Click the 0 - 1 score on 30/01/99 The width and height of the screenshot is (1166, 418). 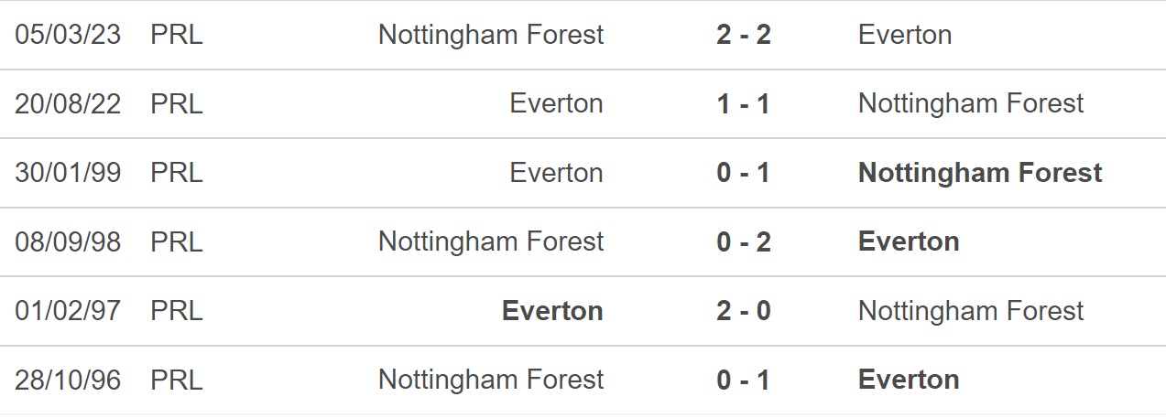744,173
